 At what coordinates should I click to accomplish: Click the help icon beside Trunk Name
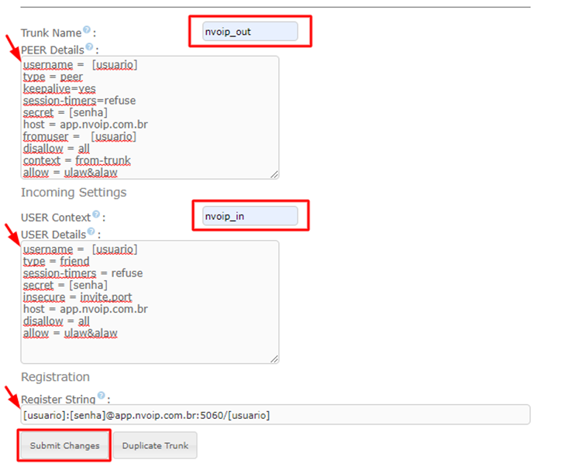pyautogui.click(x=87, y=30)
